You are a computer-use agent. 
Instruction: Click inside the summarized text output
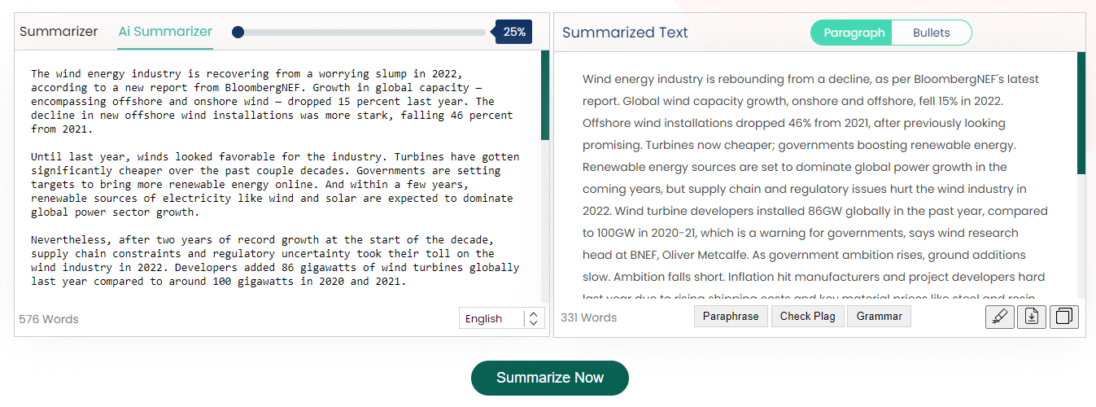click(814, 179)
